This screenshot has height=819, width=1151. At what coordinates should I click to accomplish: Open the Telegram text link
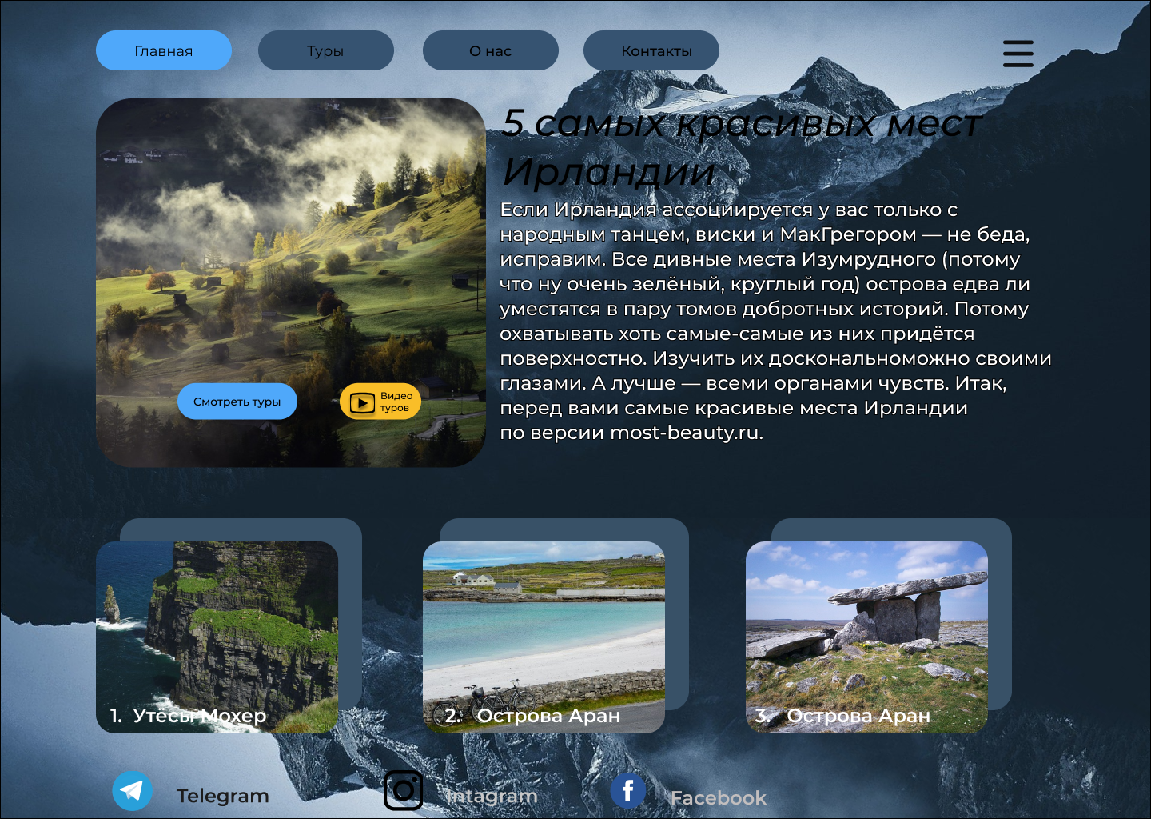pyautogui.click(x=222, y=796)
